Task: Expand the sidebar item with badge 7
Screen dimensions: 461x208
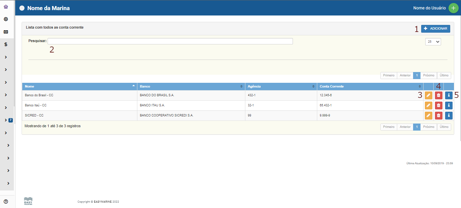Action: (6, 120)
